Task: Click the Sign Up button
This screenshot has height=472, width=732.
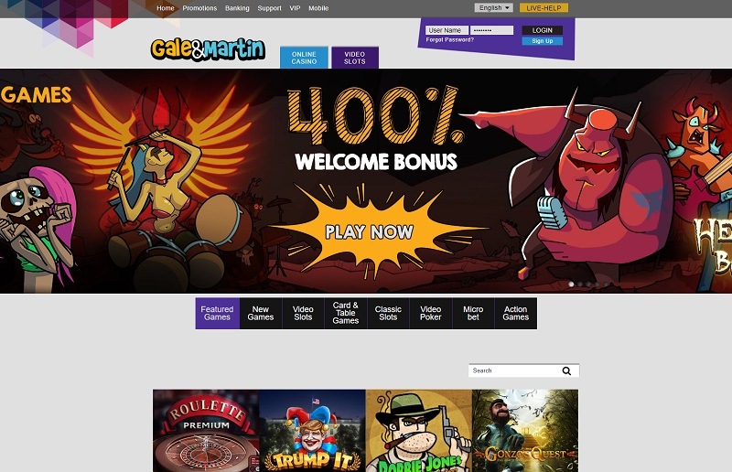Action: click(542, 41)
